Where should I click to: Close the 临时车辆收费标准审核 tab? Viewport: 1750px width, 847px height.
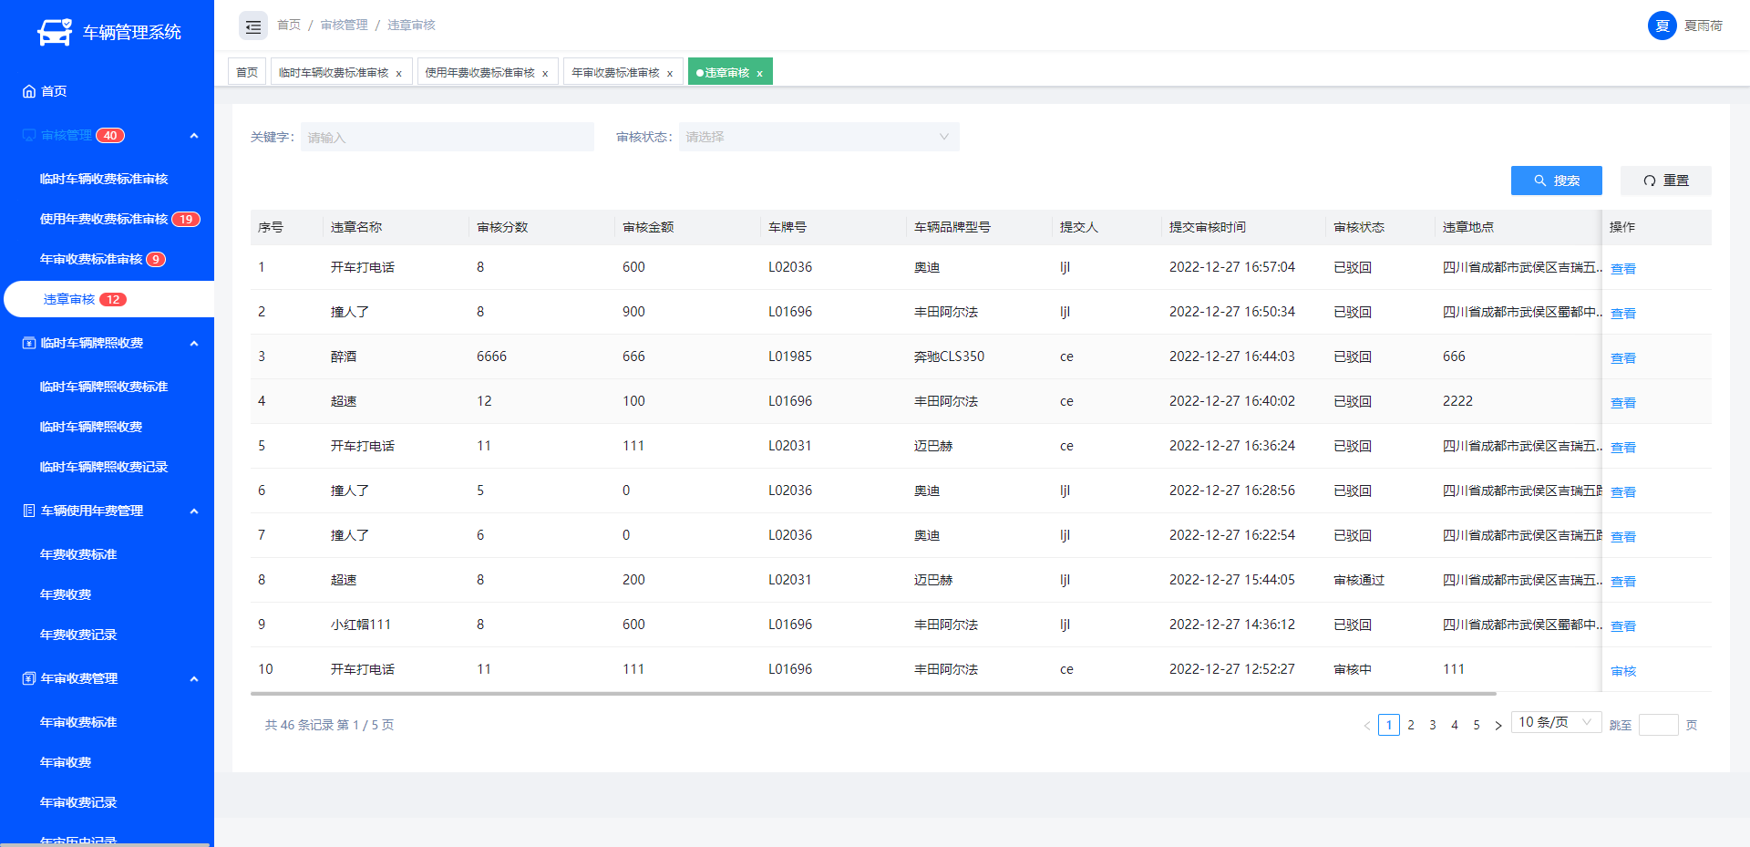tap(398, 74)
